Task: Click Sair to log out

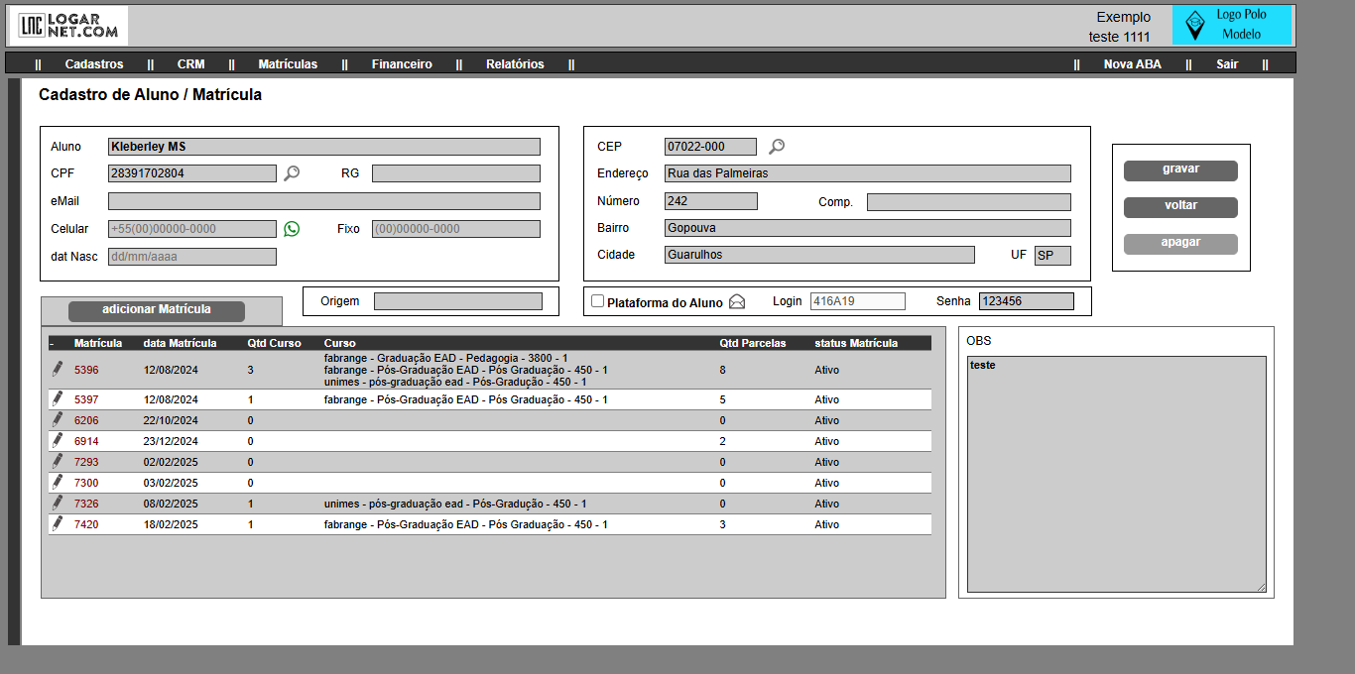Action: pos(1227,64)
